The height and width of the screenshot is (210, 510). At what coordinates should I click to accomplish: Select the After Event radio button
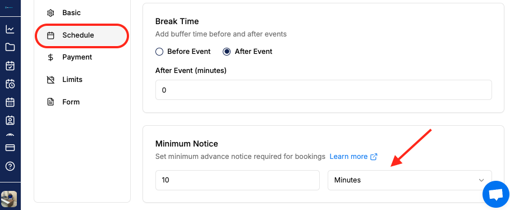point(227,52)
